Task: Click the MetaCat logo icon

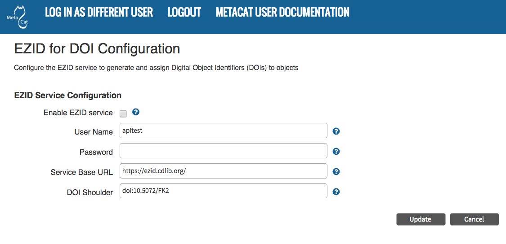Action: [x=17, y=17]
